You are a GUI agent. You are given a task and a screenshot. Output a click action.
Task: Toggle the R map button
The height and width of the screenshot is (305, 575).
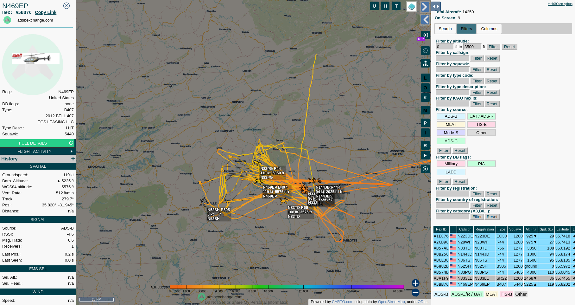click(425, 146)
